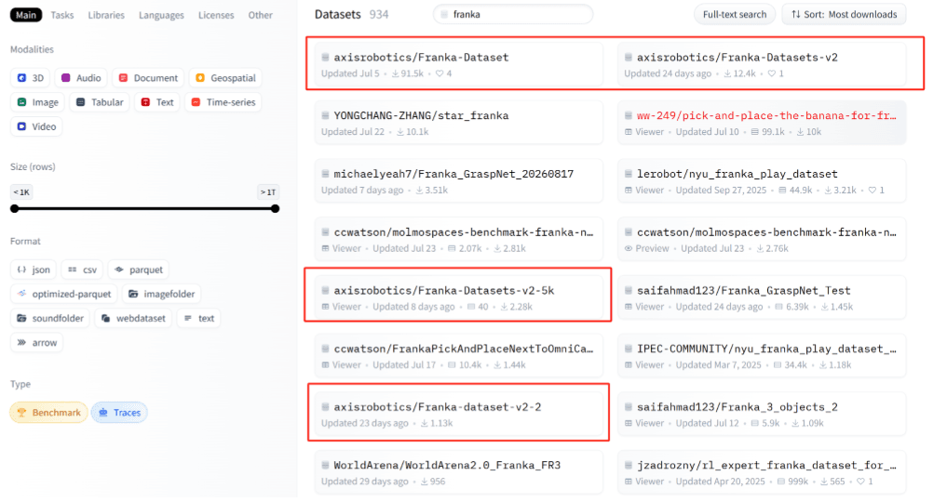
Task: Click download icon on star_franka card
Action: pyautogui.click(x=400, y=132)
